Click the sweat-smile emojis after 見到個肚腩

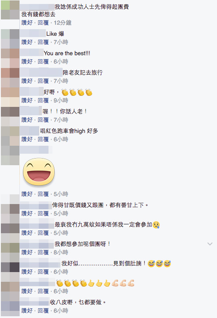click(x=159, y=264)
